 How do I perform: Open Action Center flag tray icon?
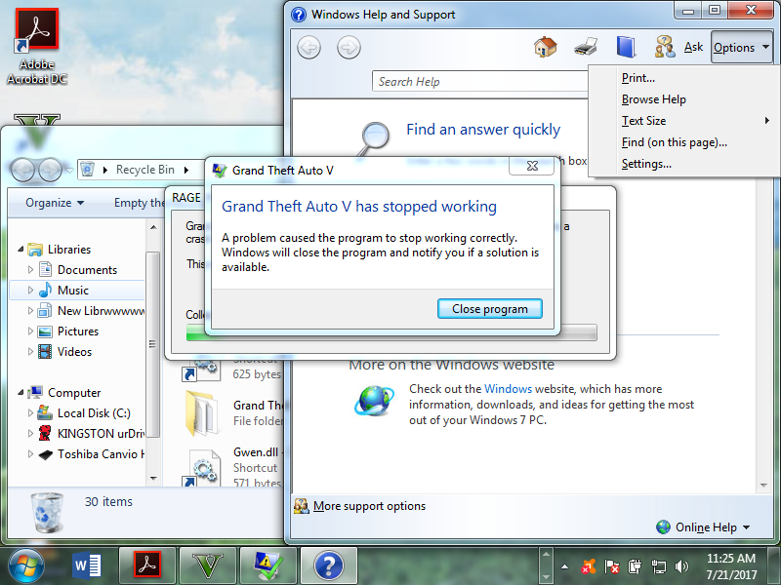611,566
